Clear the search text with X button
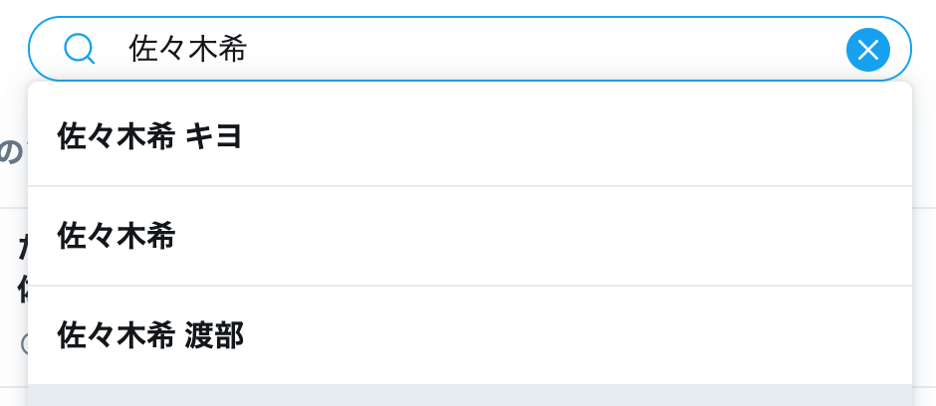 tap(867, 49)
